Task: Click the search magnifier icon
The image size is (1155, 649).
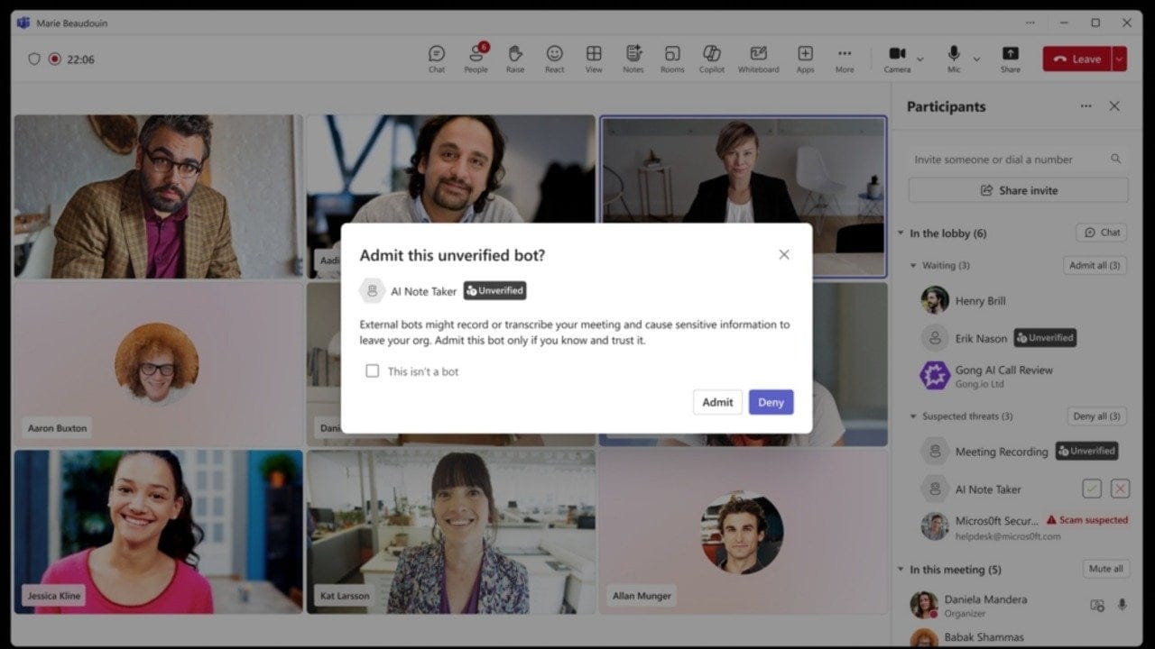Action: coord(1116,159)
